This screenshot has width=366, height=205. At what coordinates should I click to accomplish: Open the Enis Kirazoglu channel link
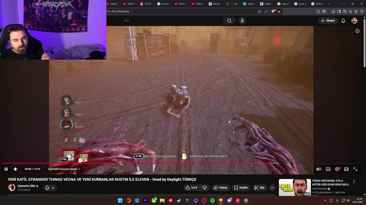(320, 189)
